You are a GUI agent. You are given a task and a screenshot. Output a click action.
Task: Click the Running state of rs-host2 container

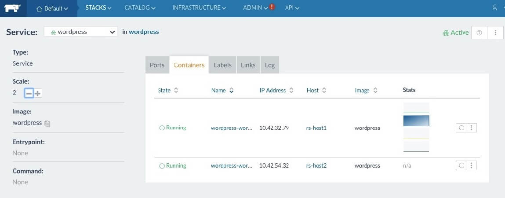pos(173,165)
